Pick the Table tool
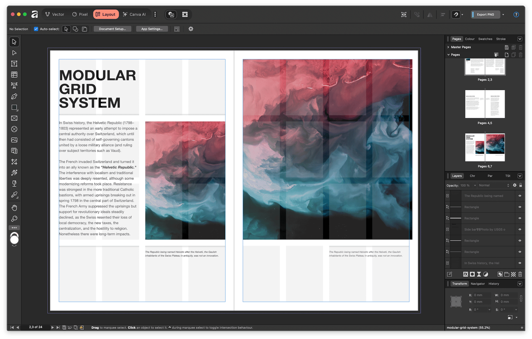532x339 pixels. tap(14, 75)
